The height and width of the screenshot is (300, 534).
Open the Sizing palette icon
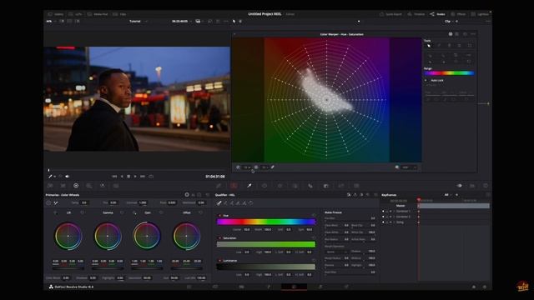tap(341, 186)
